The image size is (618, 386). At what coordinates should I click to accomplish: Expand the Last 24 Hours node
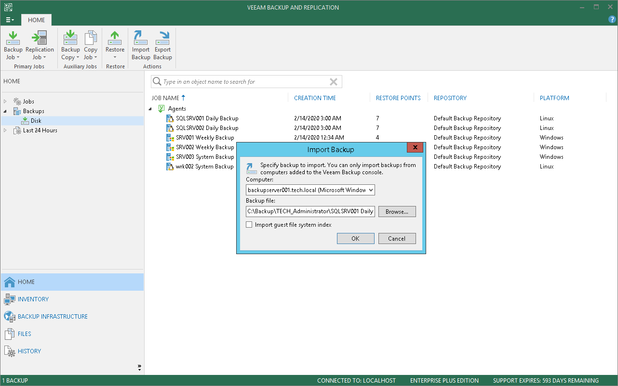click(x=5, y=130)
